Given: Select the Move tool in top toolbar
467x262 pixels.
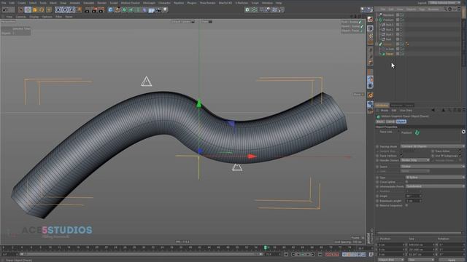Looking at the screenshot, I should [28, 9].
